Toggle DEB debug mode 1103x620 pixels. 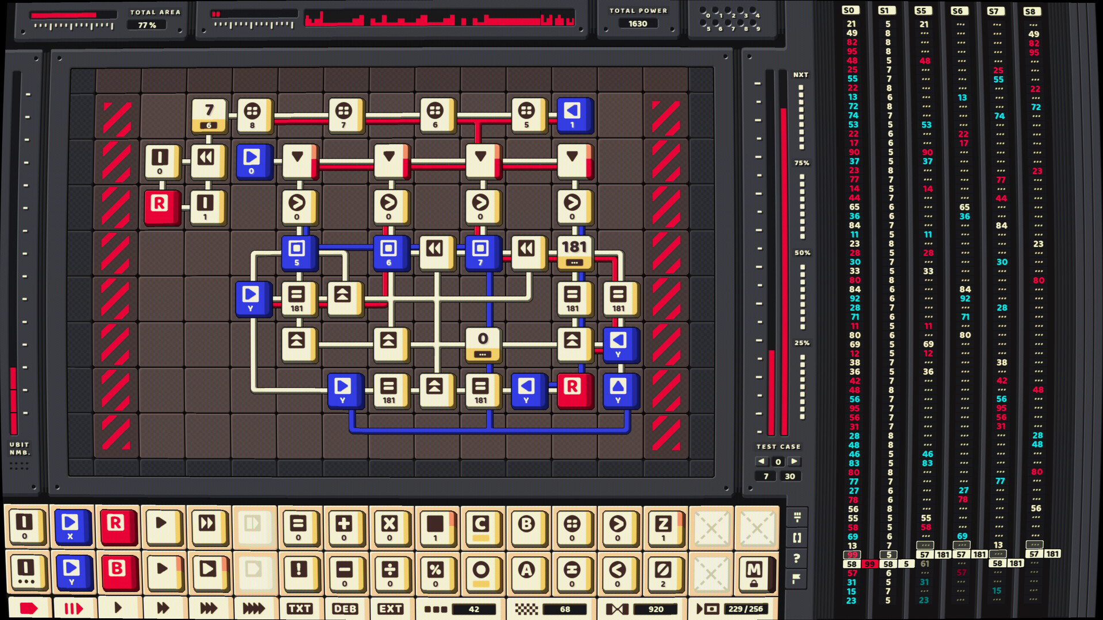(345, 609)
